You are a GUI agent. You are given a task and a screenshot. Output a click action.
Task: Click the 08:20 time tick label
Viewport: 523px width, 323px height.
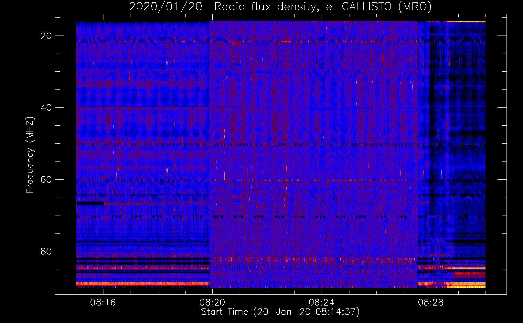pyautogui.click(x=212, y=303)
